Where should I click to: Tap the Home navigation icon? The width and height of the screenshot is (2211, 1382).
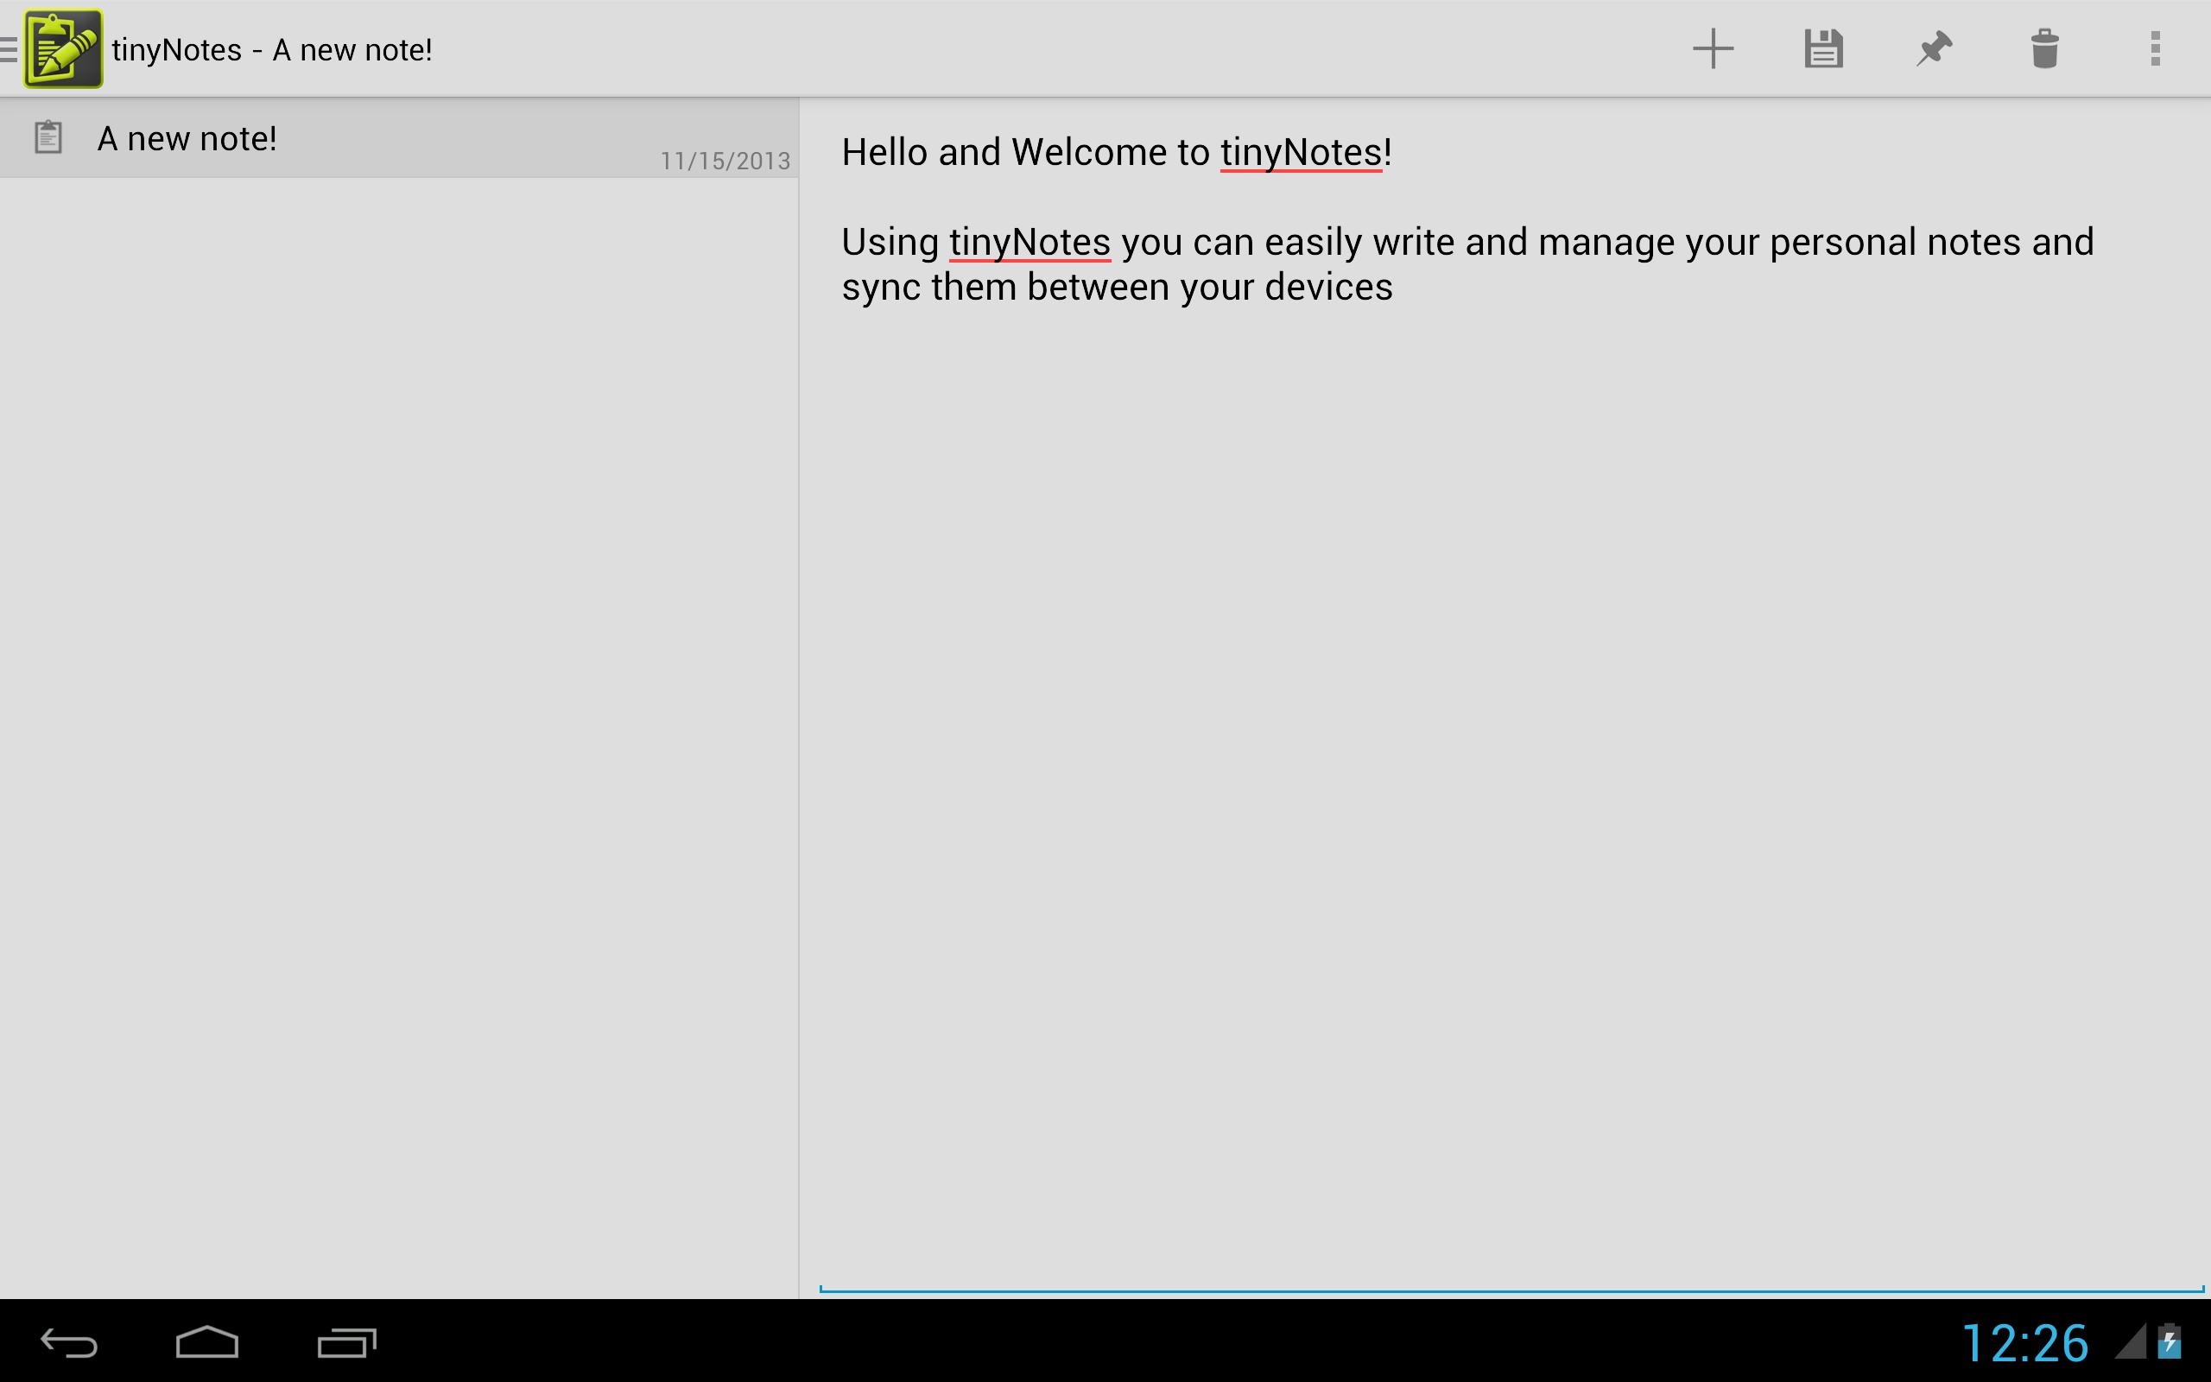coord(208,1341)
